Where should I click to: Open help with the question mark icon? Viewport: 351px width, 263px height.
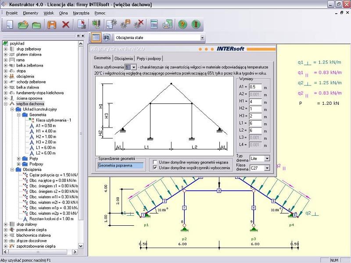(x=183, y=24)
